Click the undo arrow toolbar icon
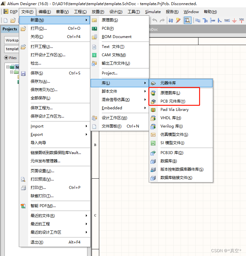246x256 pixels. click(154, 20)
